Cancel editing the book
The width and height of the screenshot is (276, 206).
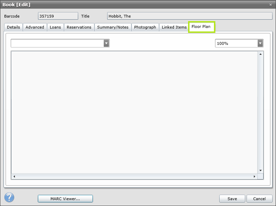coord(260,198)
